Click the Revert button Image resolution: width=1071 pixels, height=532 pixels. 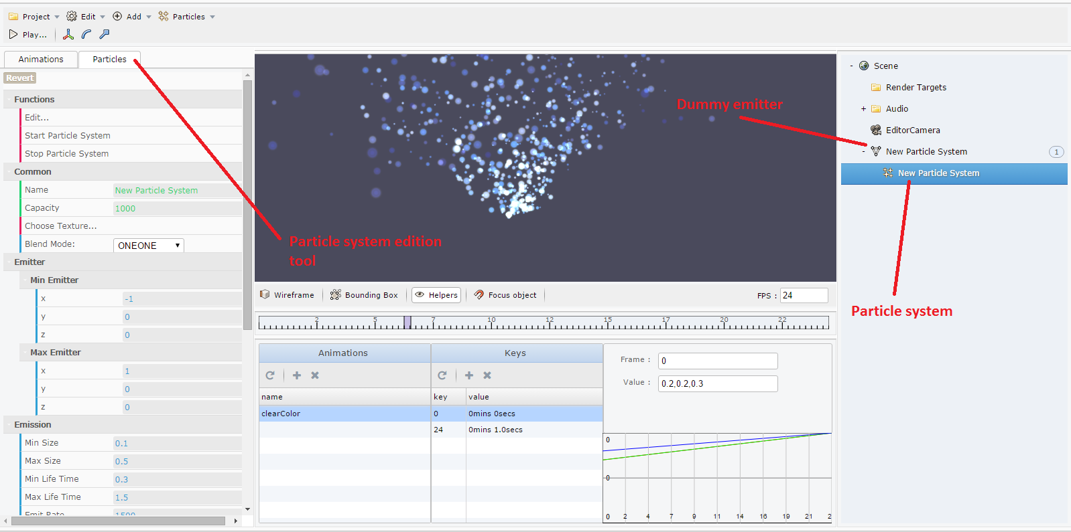tap(20, 78)
